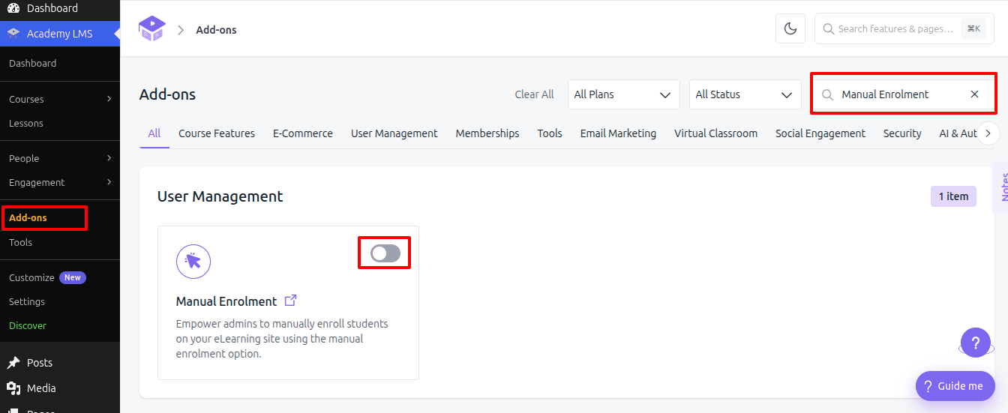Click the ⌘K shortcut badge
The image size is (1008, 413).
(x=973, y=28)
